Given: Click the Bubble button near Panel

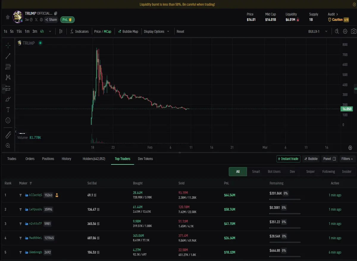Looking at the screenshot, I should tap(311, 159).
